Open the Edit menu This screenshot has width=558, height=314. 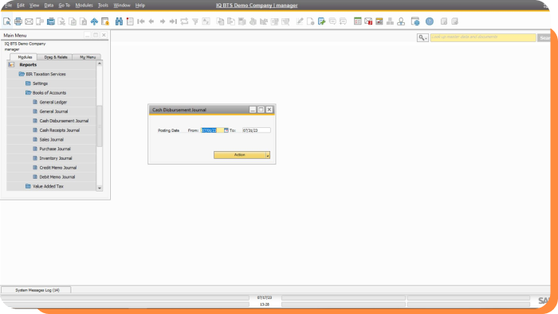pos(21,6)
